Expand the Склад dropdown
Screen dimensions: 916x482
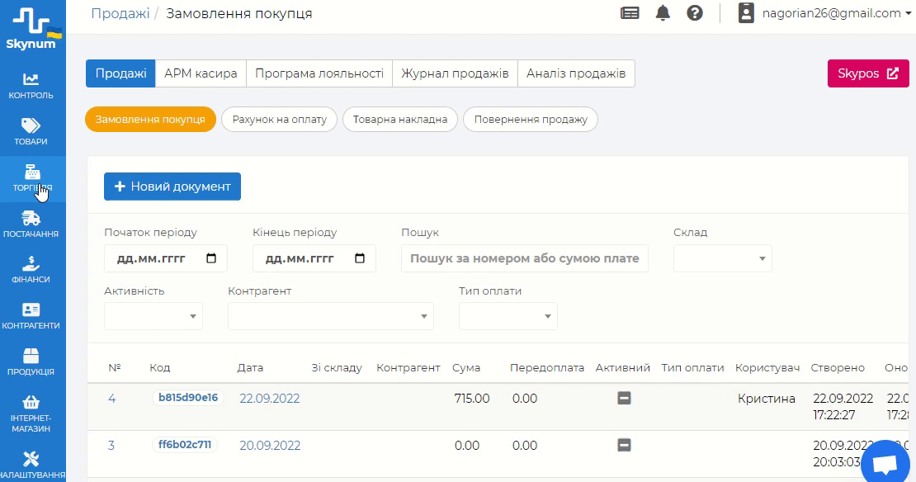click(723, 258)
